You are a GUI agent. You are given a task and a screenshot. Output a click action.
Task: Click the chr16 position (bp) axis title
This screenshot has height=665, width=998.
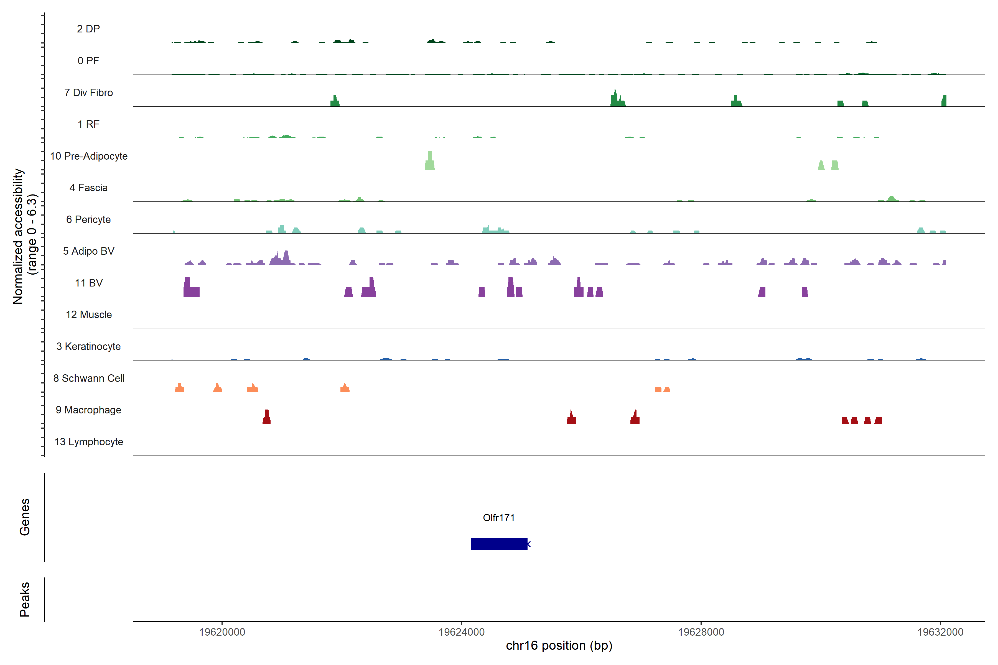pos(559,646)
